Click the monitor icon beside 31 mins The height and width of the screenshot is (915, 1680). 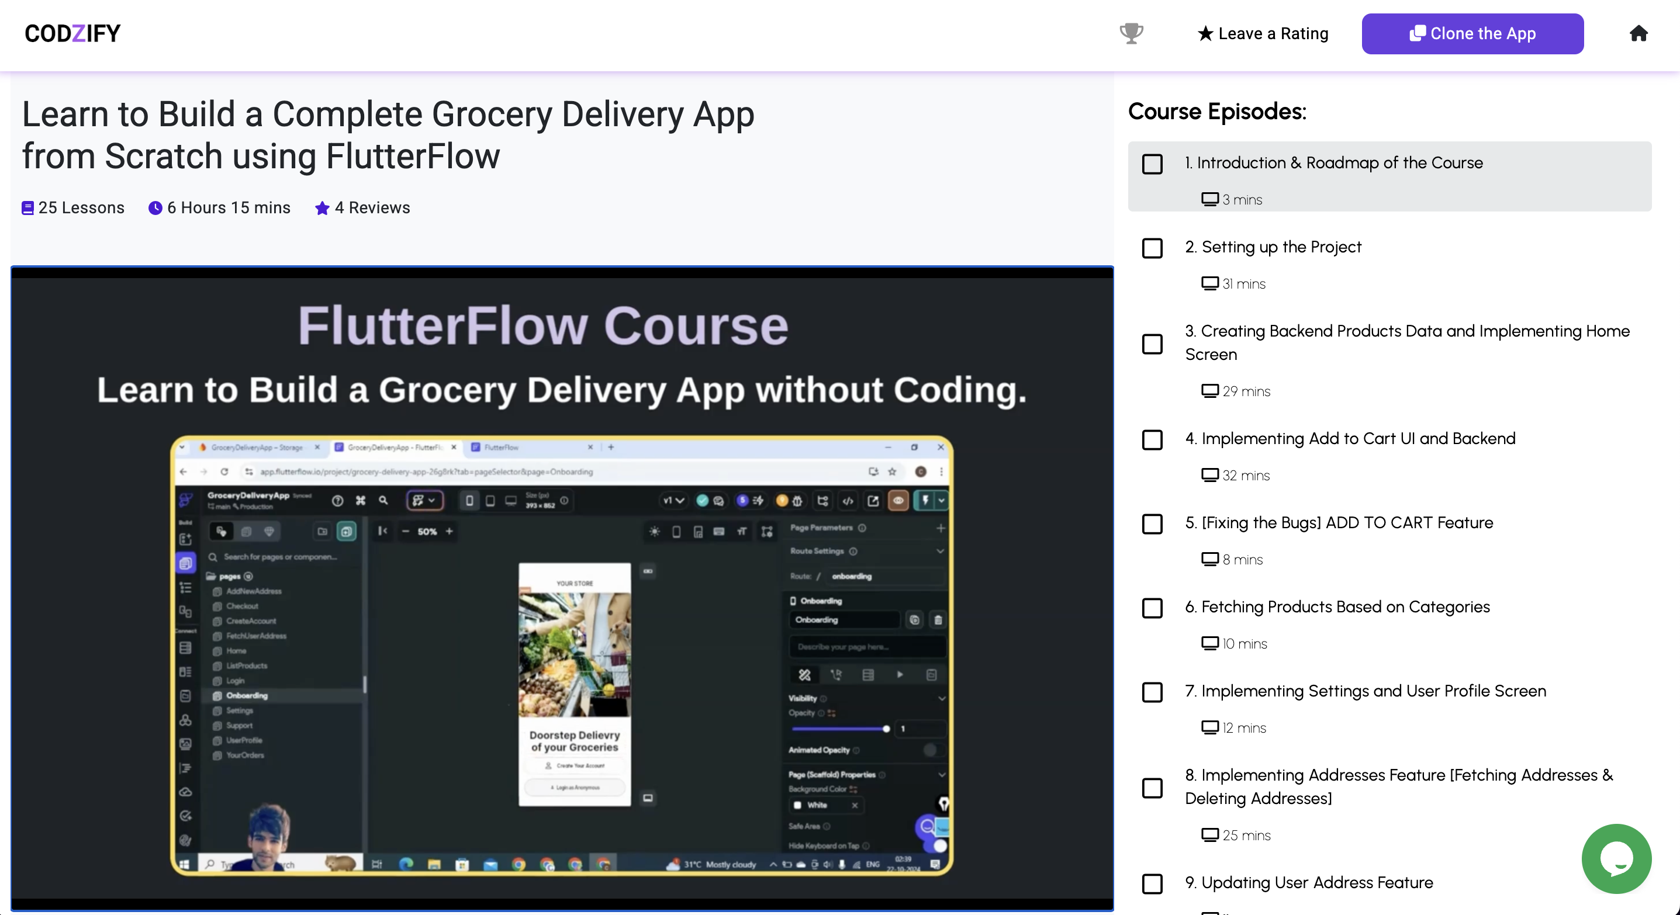click(1210, 283)
